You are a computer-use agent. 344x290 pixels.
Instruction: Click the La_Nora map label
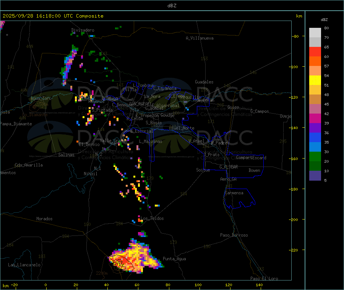coord(152,96)
